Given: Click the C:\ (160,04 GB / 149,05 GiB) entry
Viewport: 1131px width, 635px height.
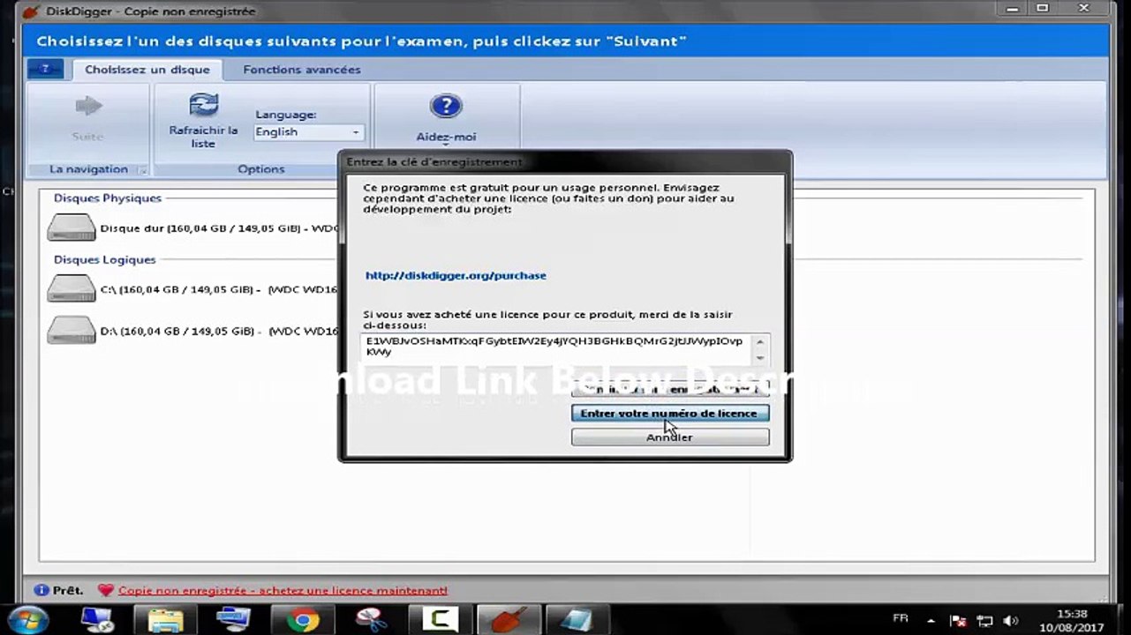Looking at the screenshot, I should point(220,289).
